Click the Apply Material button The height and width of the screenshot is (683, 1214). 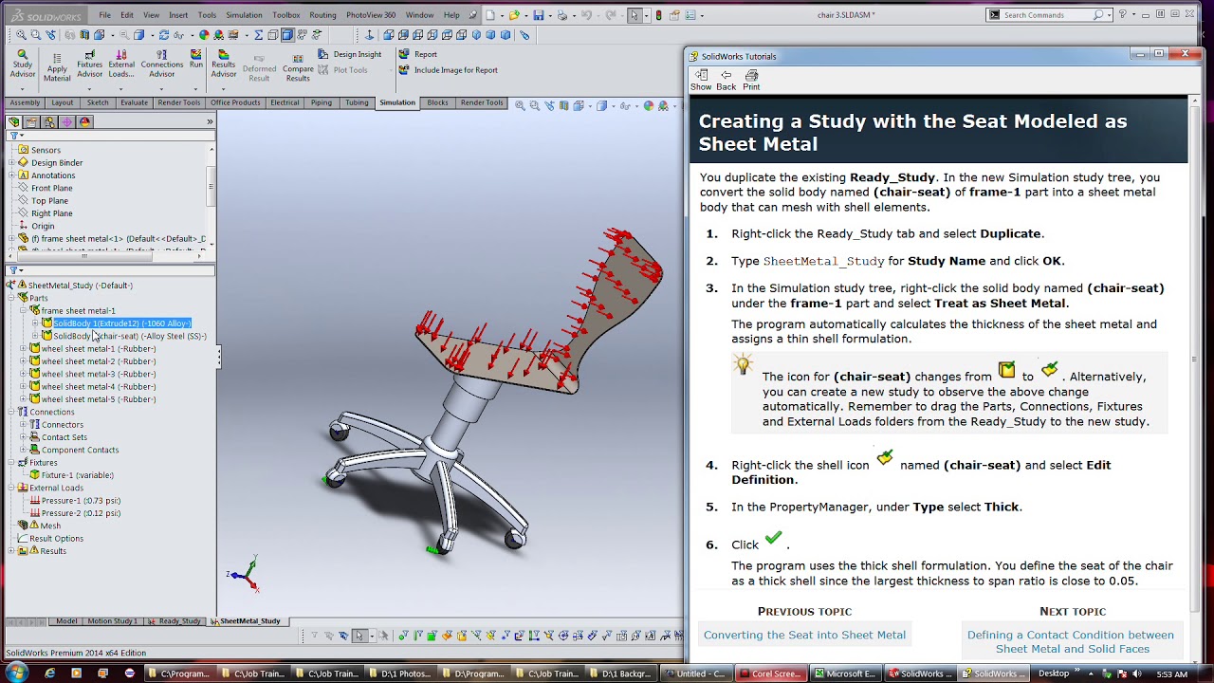click(x=57, y=65)
